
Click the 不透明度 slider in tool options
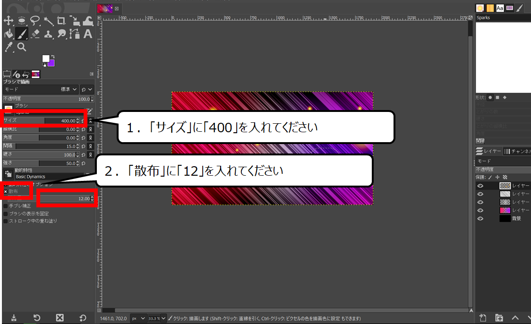48,99
